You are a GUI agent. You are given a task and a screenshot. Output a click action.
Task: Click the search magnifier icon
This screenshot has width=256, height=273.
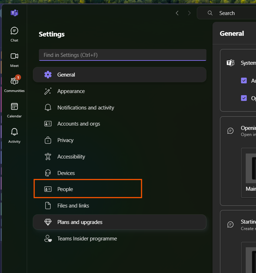coord(210,13)
